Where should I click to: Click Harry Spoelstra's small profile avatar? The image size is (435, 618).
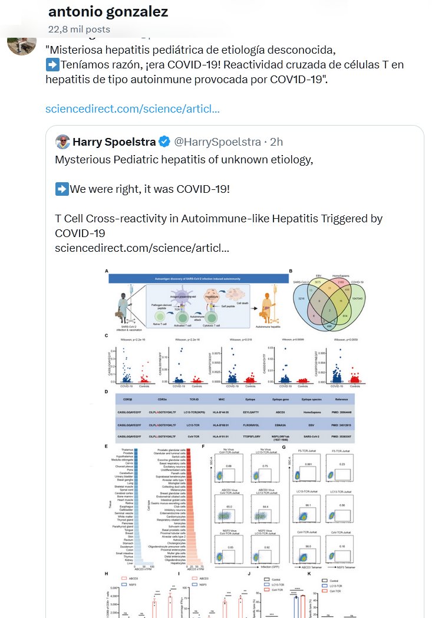[x=62, y=142]
